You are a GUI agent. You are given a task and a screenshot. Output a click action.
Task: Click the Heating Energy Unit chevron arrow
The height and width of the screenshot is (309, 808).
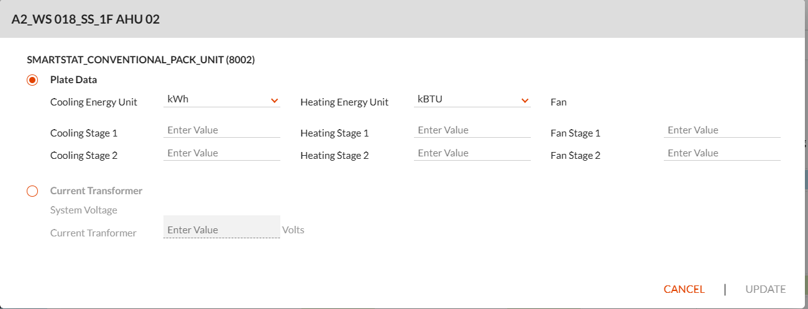525,101
